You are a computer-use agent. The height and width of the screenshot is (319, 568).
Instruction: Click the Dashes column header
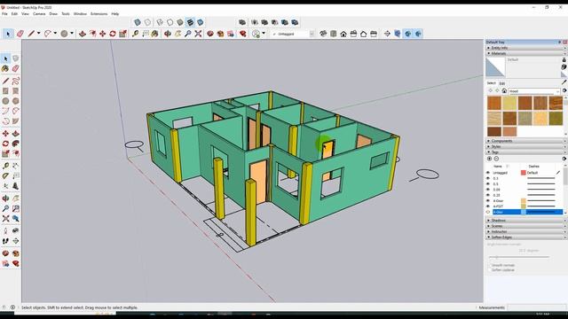534,167
